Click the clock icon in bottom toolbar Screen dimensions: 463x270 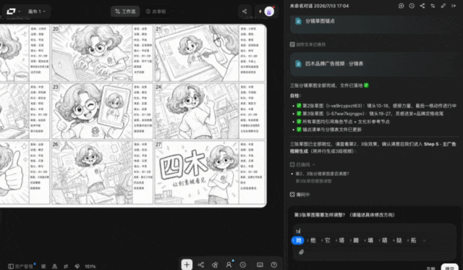[243, 265]
